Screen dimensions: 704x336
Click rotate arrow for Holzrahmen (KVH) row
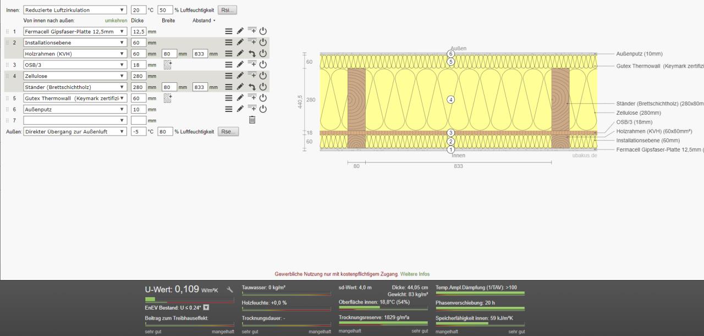252,54
